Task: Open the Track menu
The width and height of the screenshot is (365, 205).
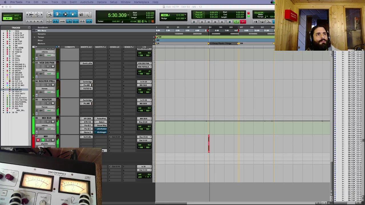Action: click(x=54, y=2)
